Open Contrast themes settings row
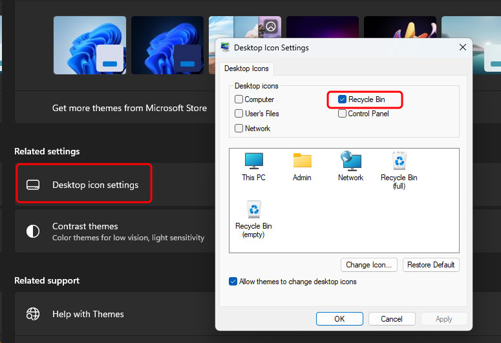 point(115,231)
